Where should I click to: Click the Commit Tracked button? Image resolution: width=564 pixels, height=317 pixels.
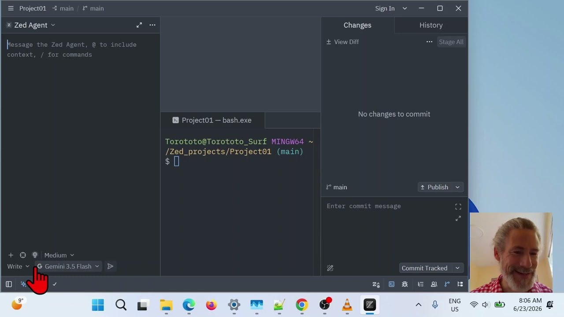click(x=424, y=268)
